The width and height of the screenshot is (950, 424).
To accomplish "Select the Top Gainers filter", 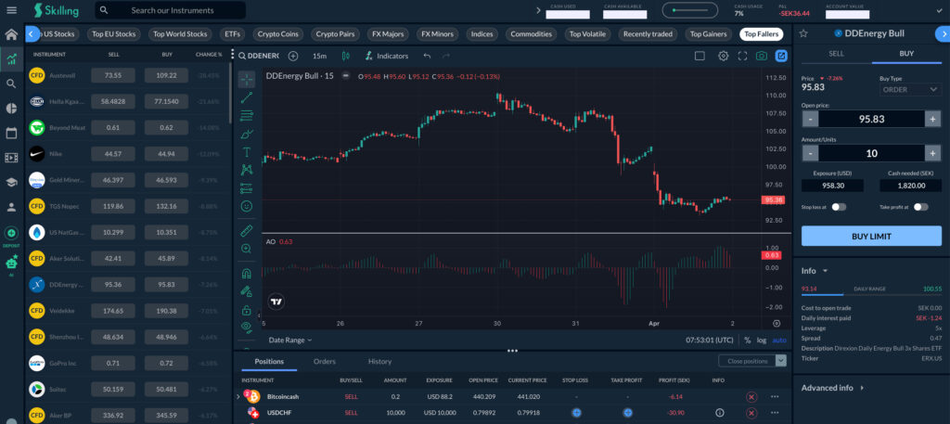I will coord(709,34).
